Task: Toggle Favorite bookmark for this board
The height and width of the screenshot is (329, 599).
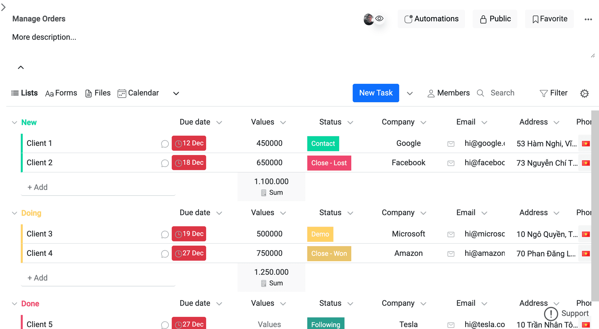Action: pos(549,19)
